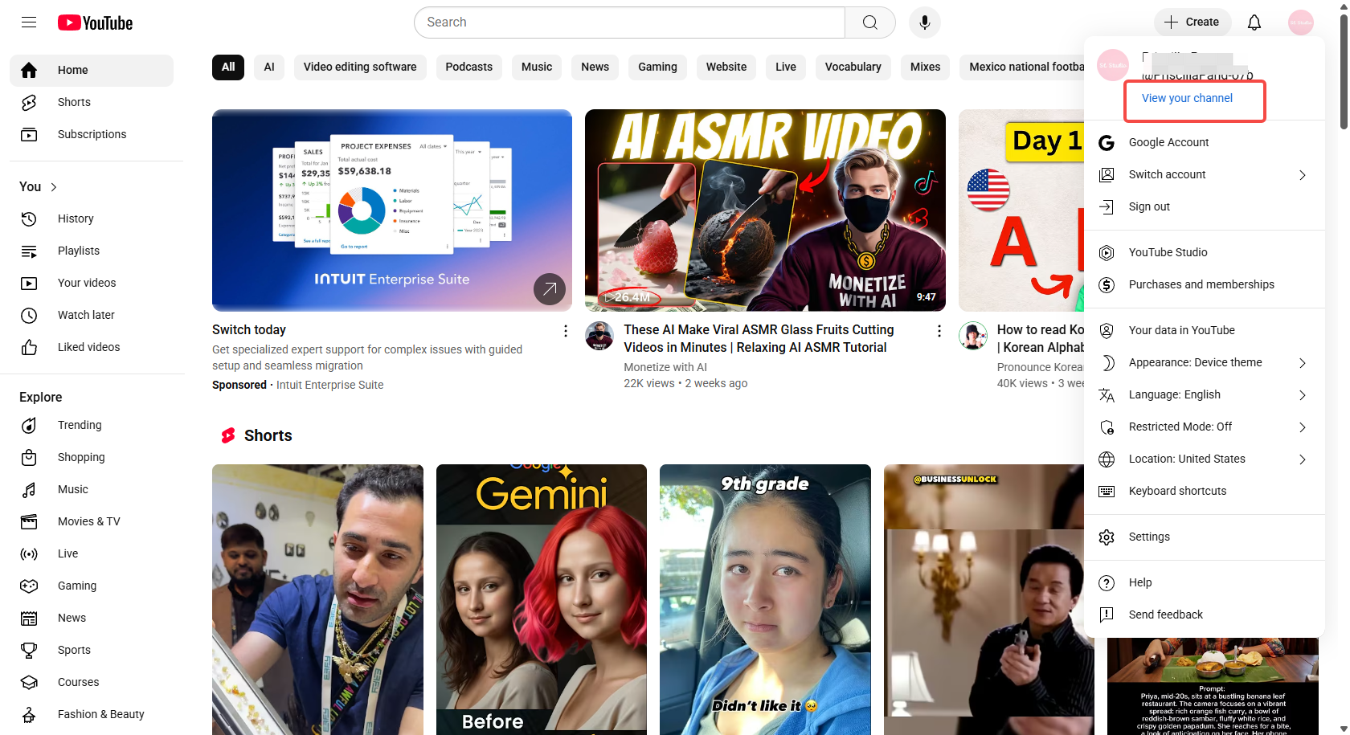Open News in Explore section
This screenshot has width=1350, height=735.
(92, 618)
